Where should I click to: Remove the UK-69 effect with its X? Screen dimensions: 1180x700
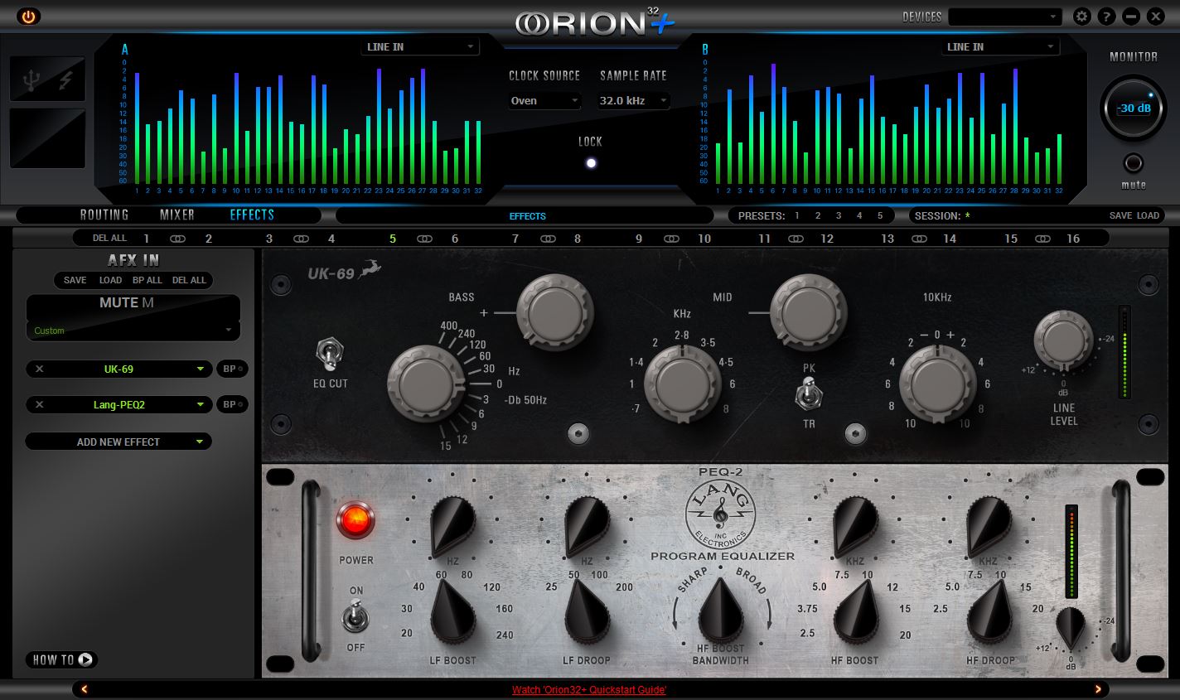40,369
